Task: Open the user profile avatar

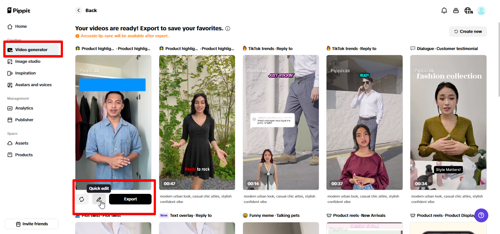Action: pos(481,11)
